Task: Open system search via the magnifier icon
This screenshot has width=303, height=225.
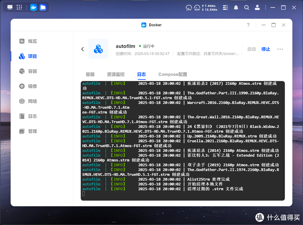Action: coord(247,8)
